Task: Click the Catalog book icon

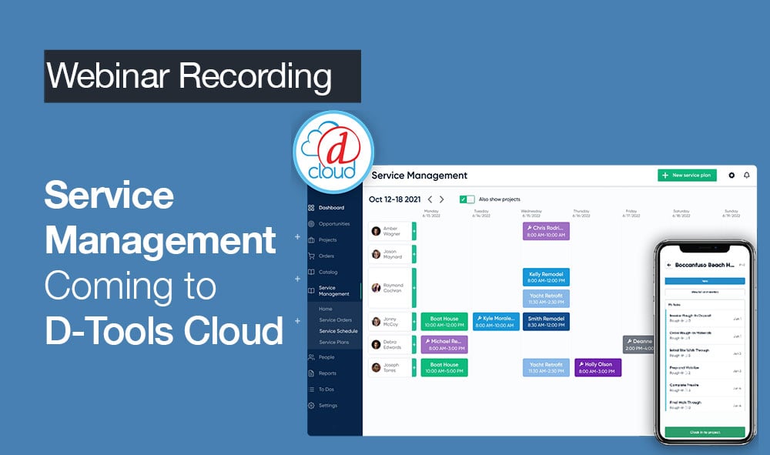Action: pos(311,272)
